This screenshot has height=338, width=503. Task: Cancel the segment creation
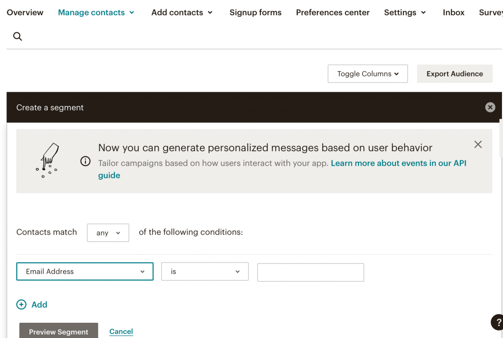121,332
